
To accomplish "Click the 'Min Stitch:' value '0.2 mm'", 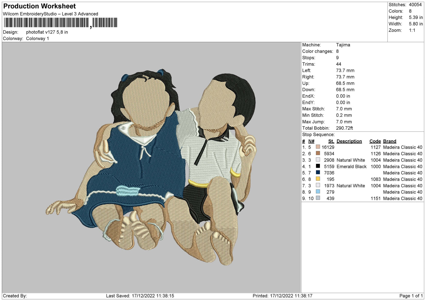I will 344,115.
